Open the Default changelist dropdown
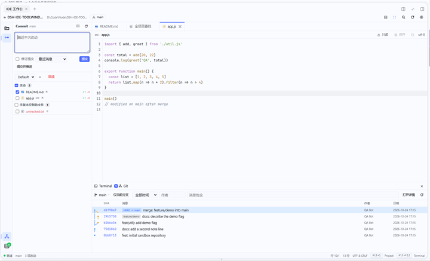430x261 pixels. 25,77
